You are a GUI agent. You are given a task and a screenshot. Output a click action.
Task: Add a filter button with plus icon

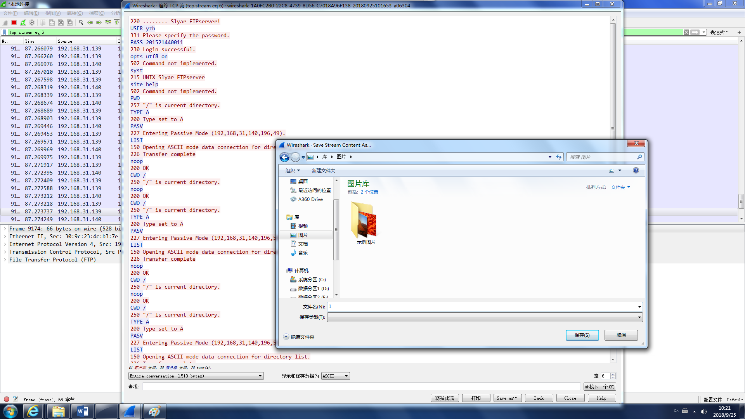[739, 32]
